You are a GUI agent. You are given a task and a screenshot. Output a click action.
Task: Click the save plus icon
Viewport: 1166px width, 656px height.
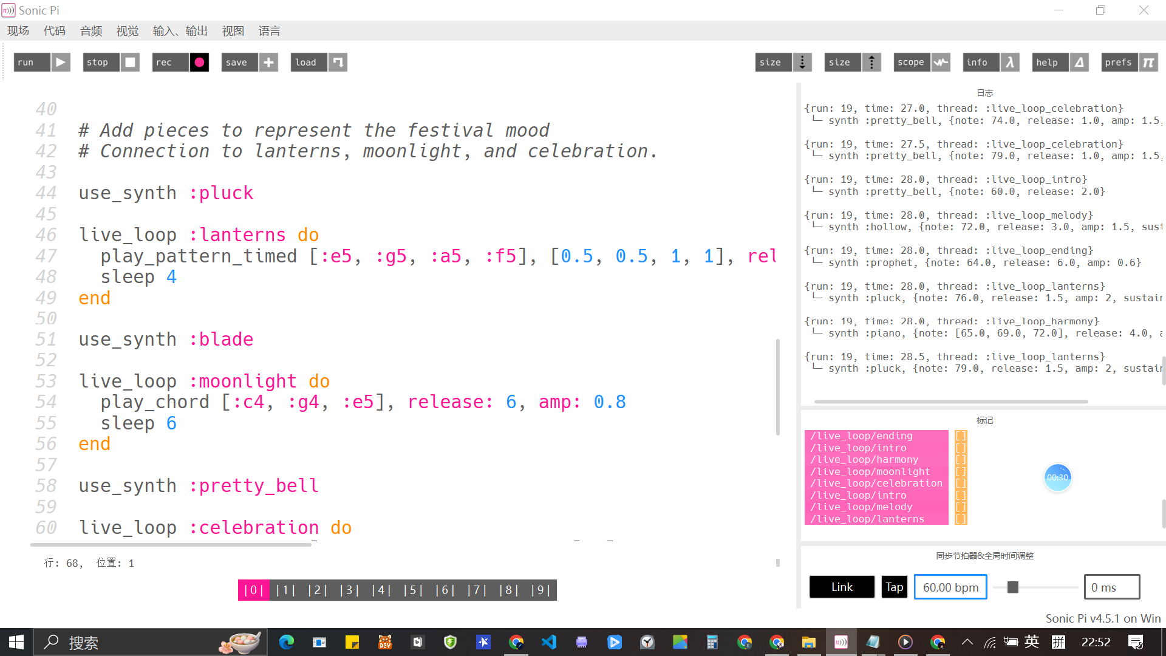coord(268,62)
